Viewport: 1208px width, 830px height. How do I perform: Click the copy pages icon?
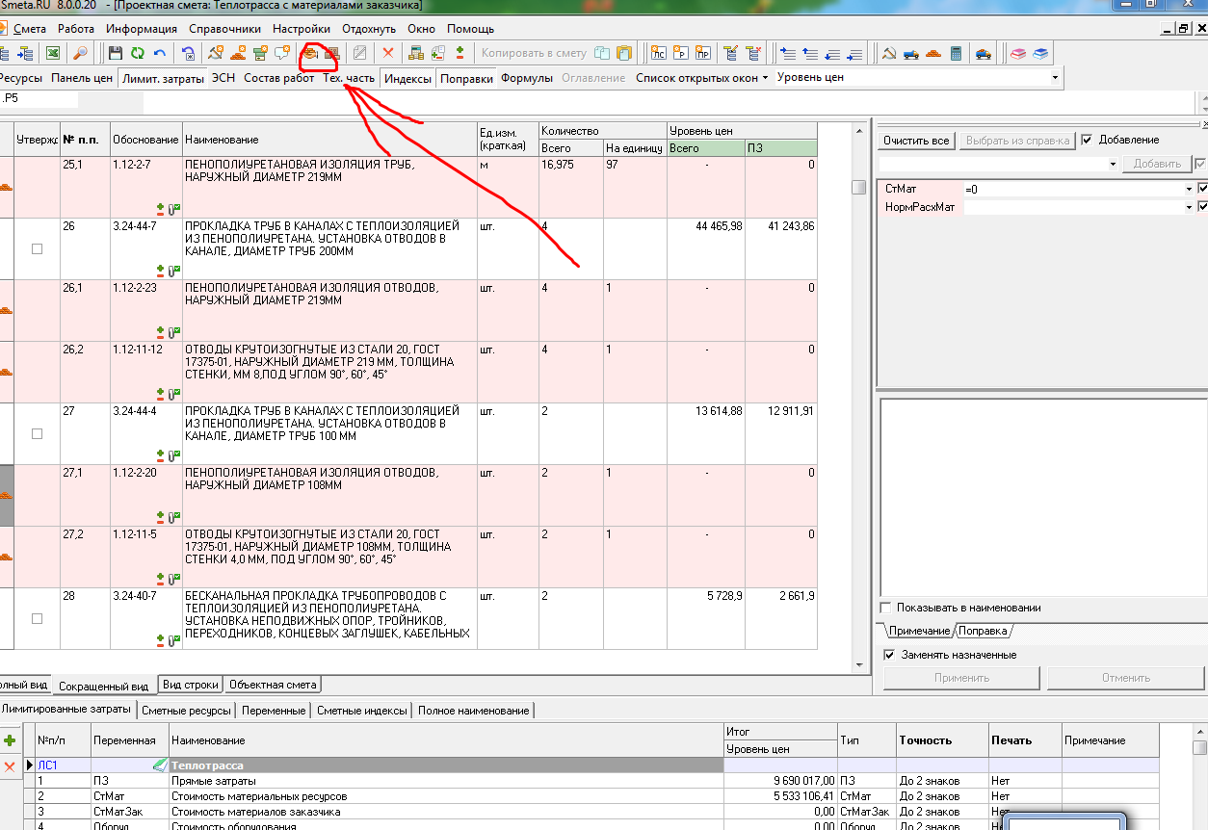click(602, 53)
